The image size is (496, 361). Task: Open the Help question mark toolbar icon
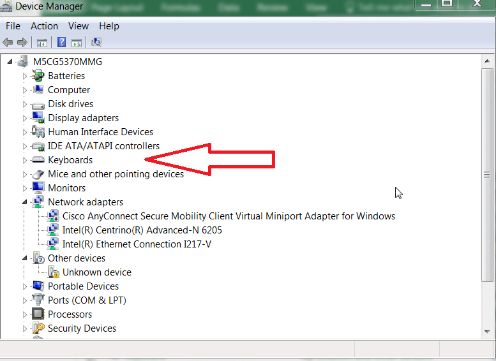(61, 42)
